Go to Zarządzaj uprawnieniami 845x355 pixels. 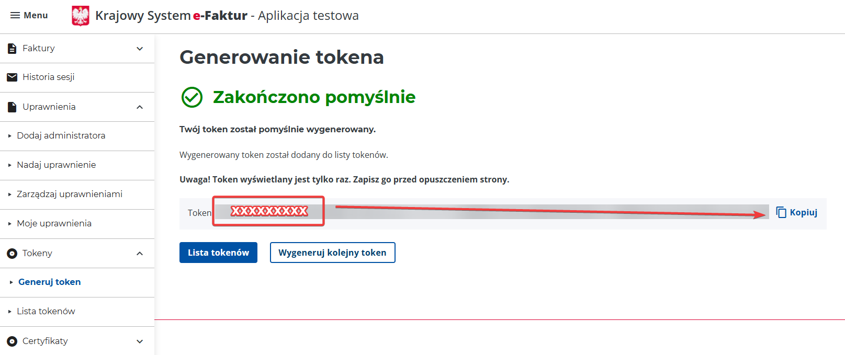(x=69, y=194)
